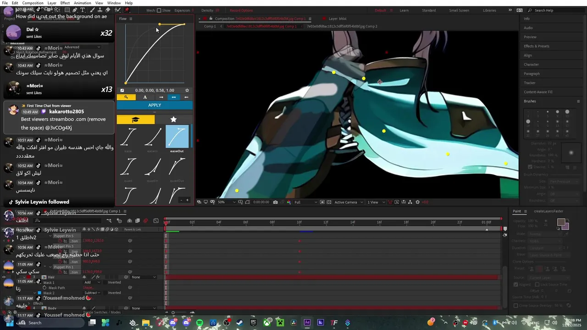Click the composition mini-flowchart icon in timeline
This screenshot has width=587, height=330.
click(109, 221)
